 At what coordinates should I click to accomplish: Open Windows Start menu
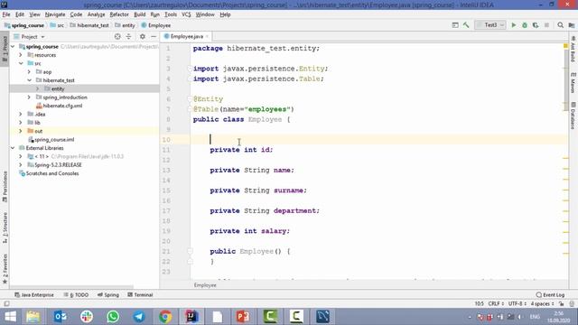click(x=10, y=317)
